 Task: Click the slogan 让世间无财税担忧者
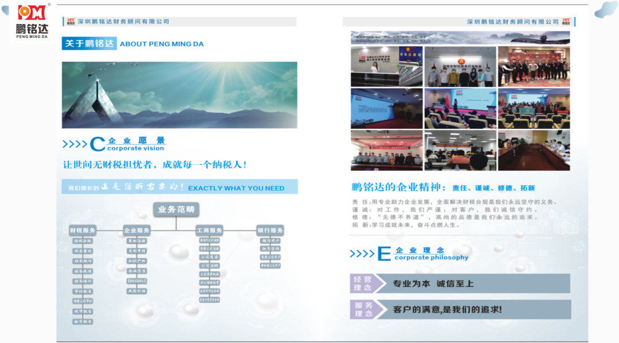coord(154,165)
